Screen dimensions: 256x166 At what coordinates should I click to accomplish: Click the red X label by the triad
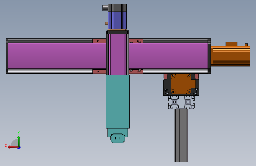[x=6, y=146]
